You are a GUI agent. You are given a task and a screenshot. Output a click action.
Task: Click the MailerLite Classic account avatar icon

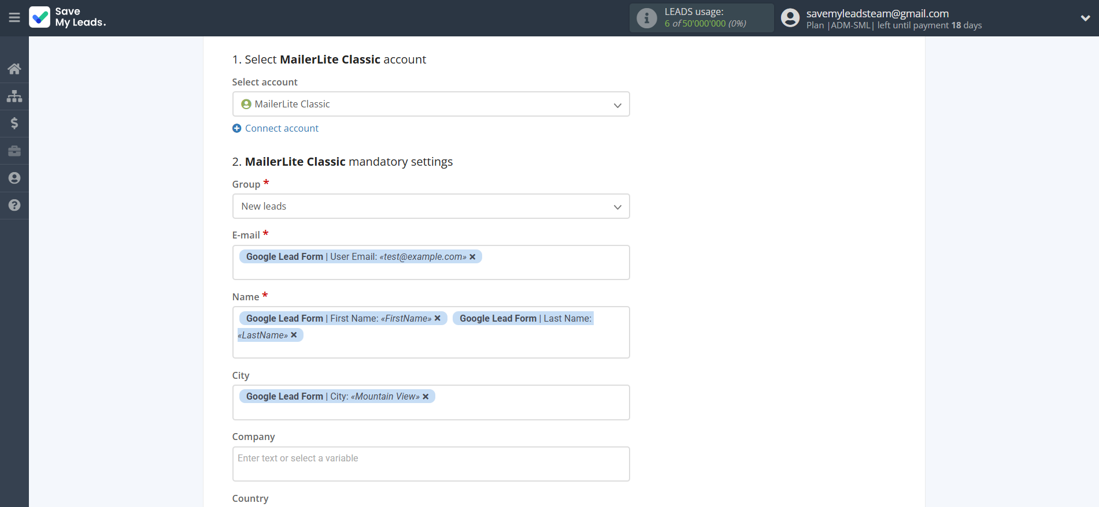[x=246, y=104]
